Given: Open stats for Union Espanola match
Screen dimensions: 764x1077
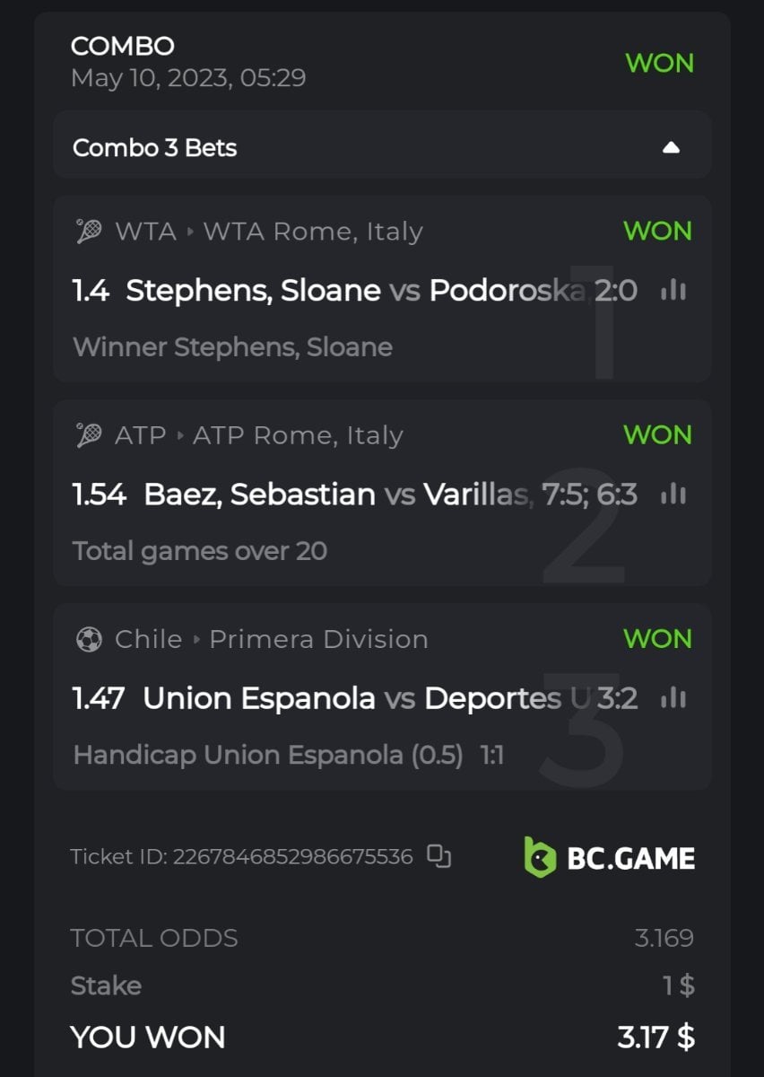Looking at the screenshot, I should (x=673, y=697).
